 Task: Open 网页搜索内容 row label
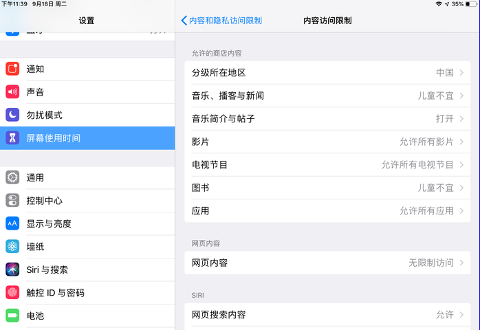[219, 315]
